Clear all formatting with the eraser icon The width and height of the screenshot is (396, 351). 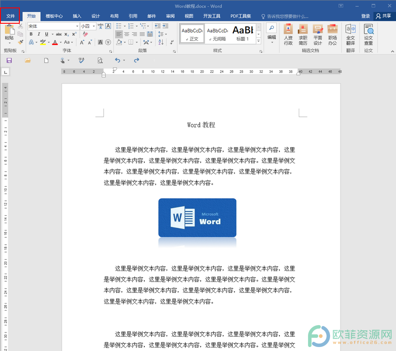click(x=85, y=34)
